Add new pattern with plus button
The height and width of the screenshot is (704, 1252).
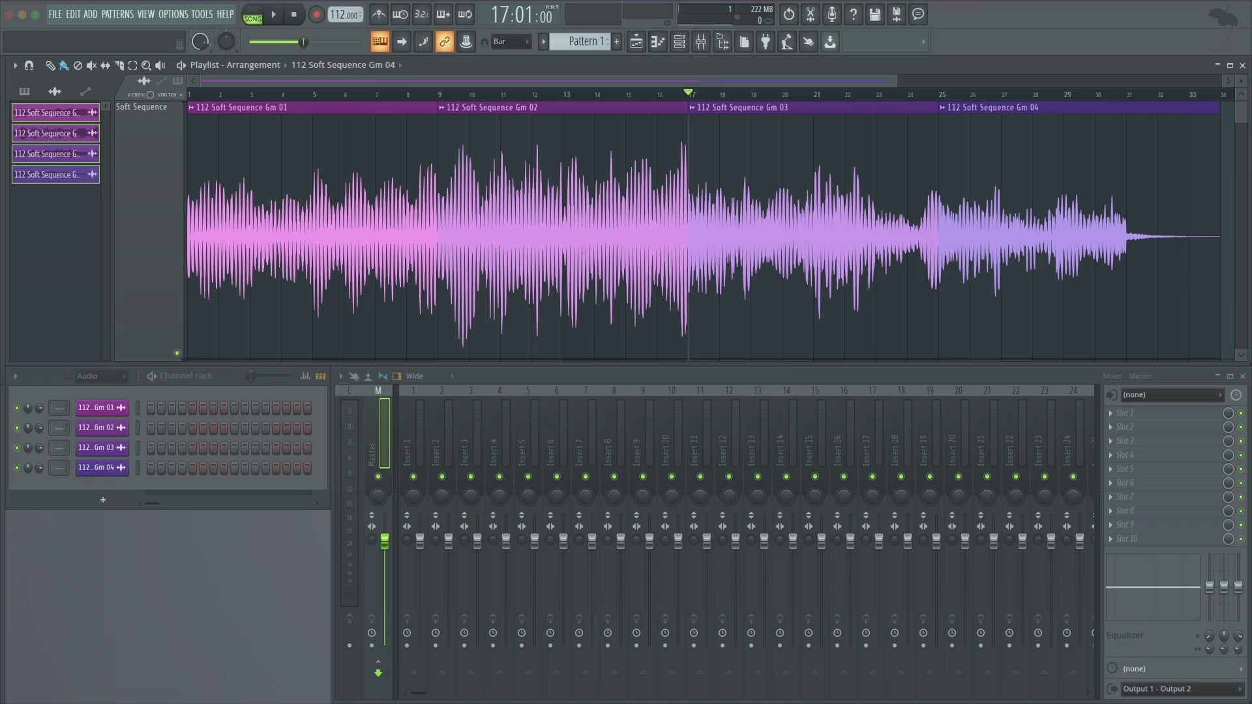coord(616,42)
